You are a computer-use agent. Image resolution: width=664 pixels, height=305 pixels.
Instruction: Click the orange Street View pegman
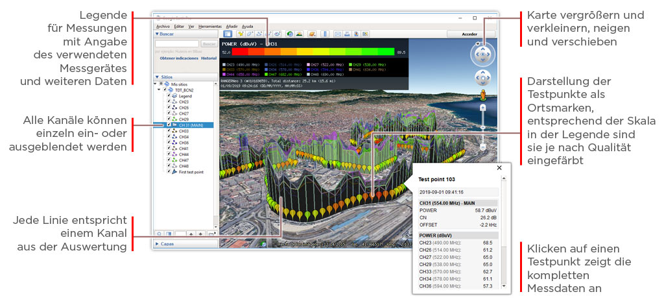pos(482,95)
